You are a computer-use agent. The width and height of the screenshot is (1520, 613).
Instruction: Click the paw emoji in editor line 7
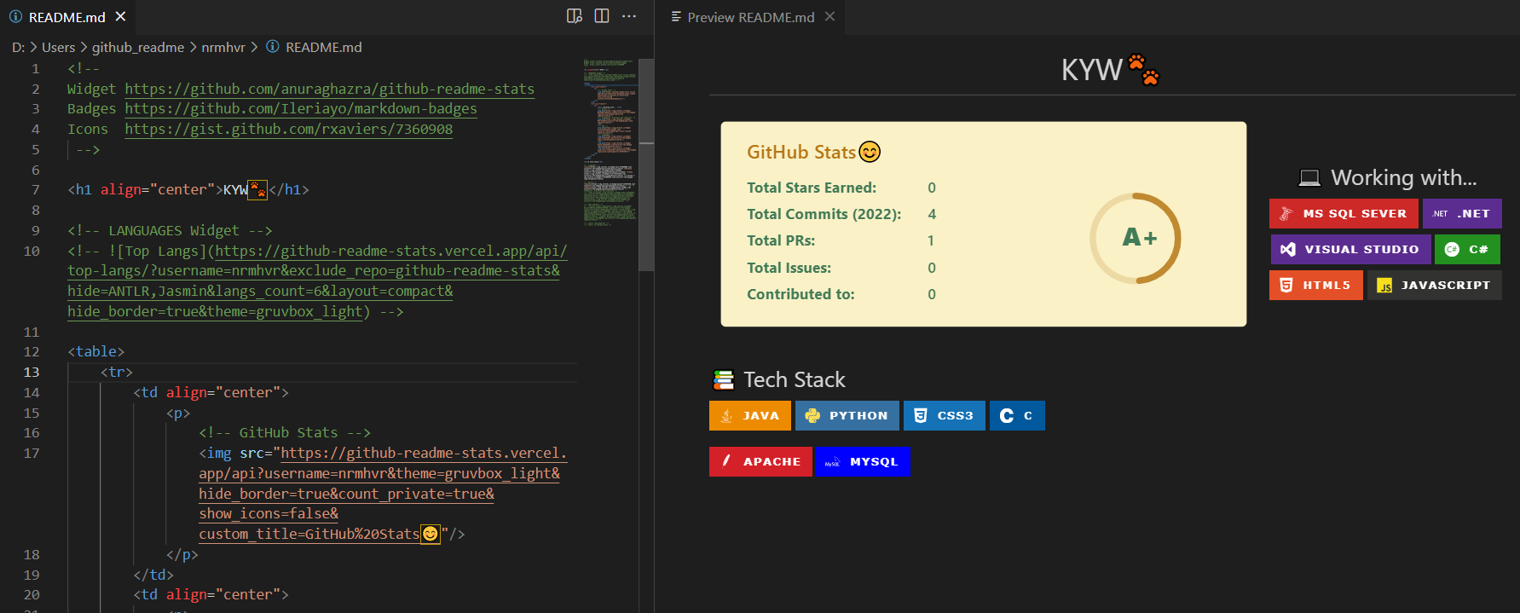click(x=257, y=189)
